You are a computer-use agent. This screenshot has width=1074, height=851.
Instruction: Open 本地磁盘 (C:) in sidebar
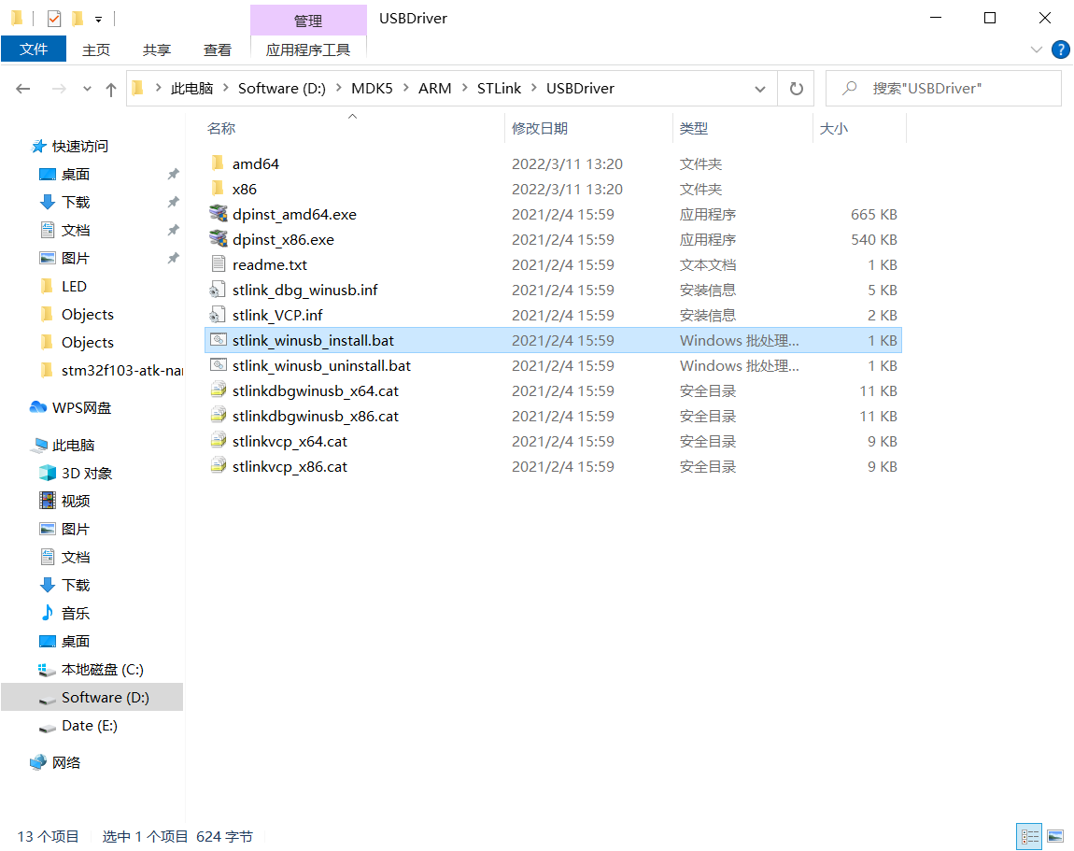pos(91,670)
